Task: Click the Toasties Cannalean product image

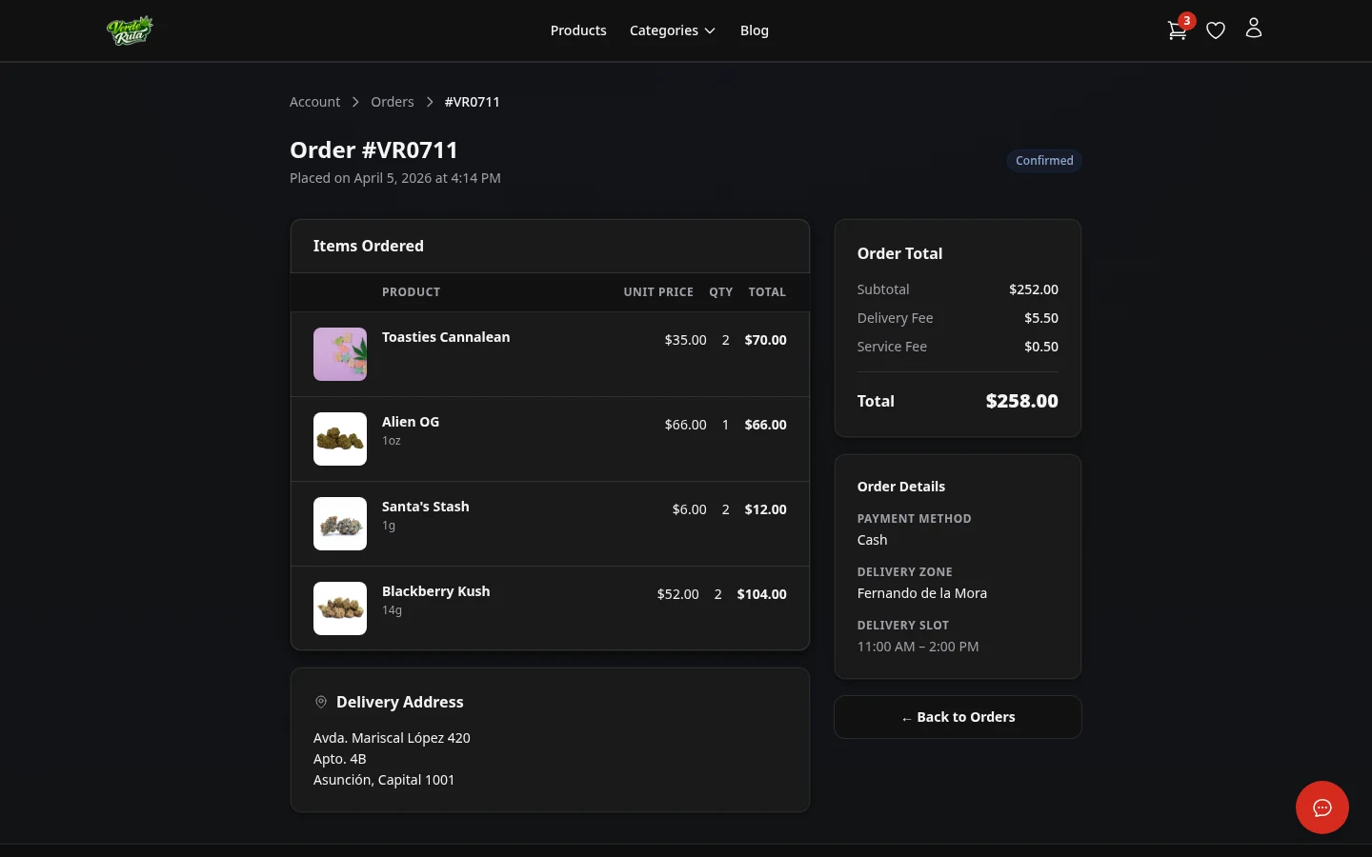Action: [x=340, y=353]
